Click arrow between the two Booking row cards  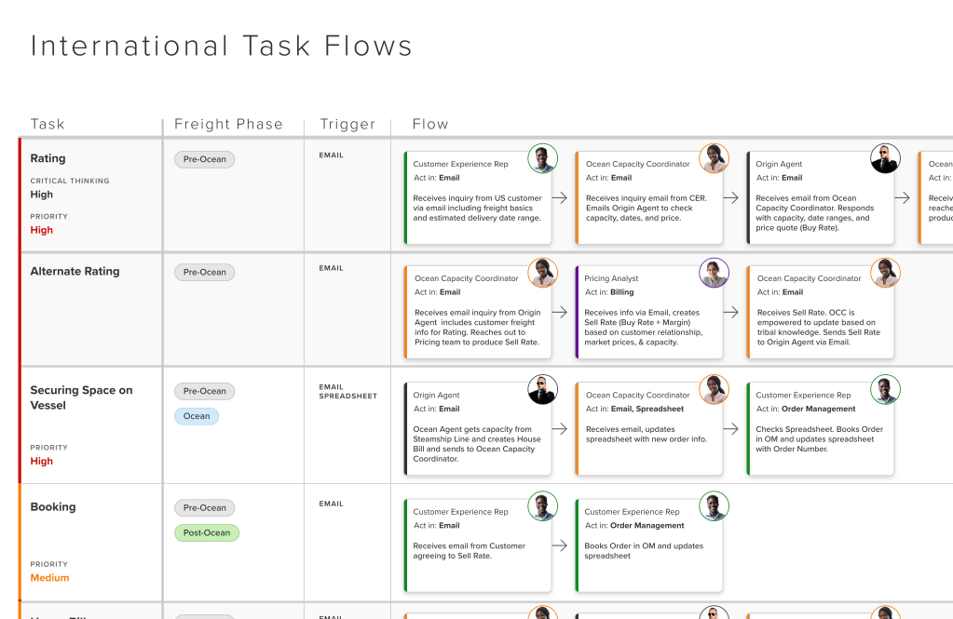(x=559, y=545)
